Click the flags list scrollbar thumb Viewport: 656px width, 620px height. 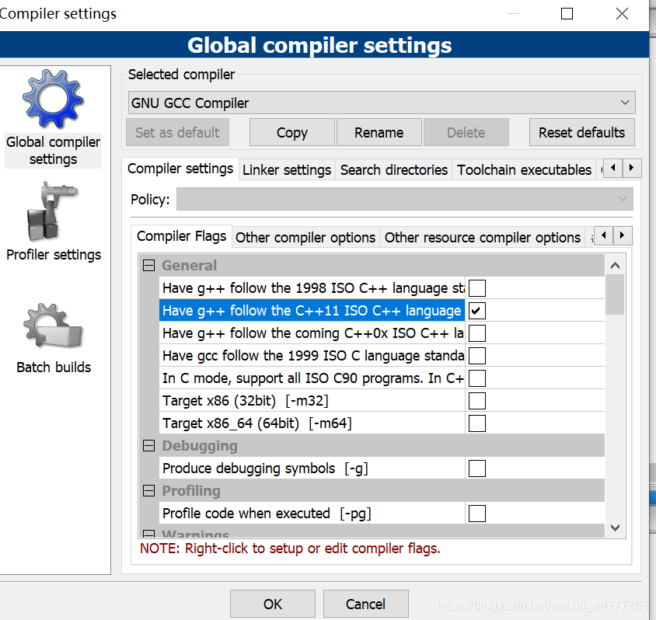click(x=615, y=294)
